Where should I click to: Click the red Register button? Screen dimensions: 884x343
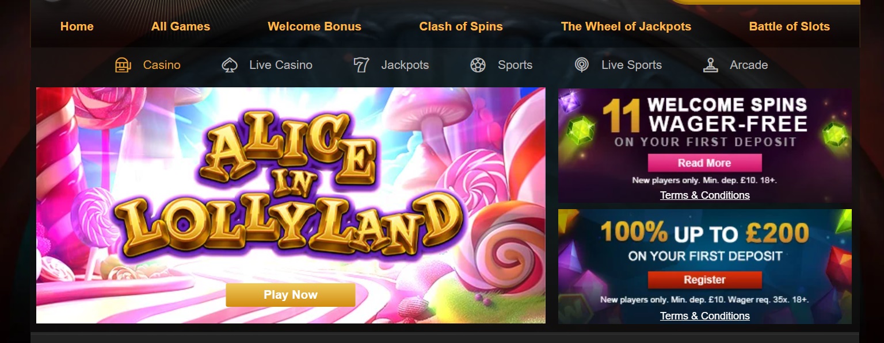click(704, 280)
